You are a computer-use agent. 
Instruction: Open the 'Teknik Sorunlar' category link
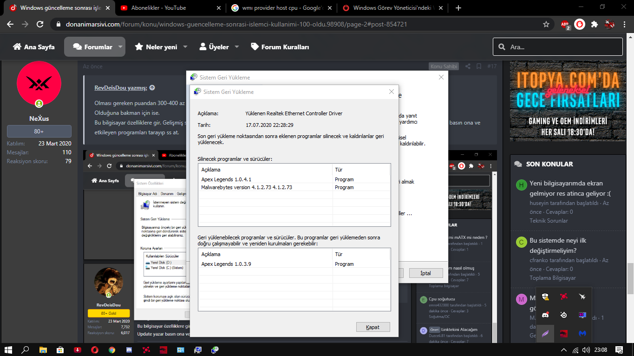click(x=549, y=221)
